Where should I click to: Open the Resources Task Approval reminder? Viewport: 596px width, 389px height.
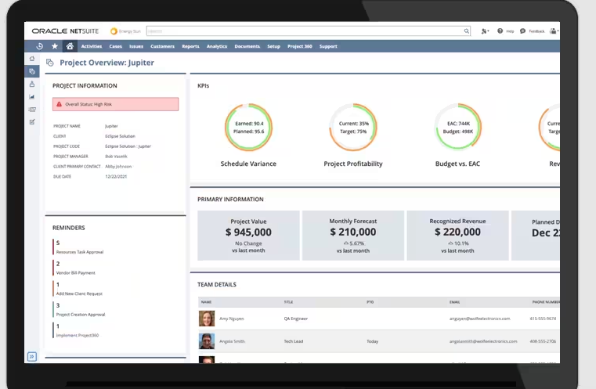pyautogui.click(x=80, y=247)
